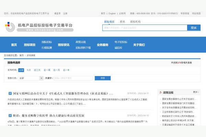The height and width of the screenshot is (137, 206).
Task: Open 国际招标 in the navigation bar
Action: click(x=47, y=42)
